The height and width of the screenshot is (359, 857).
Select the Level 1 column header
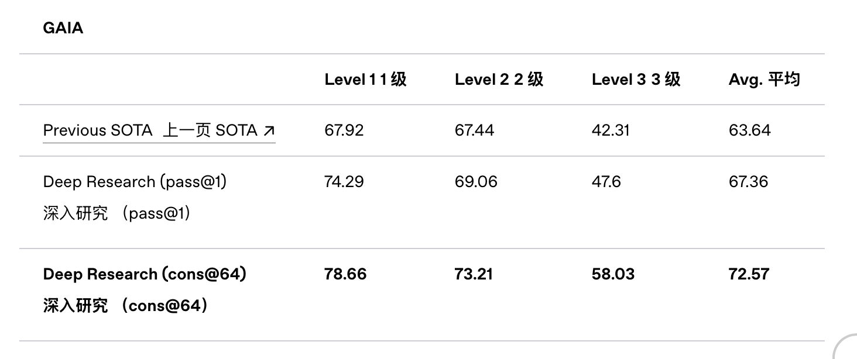pyautogui.click(x=365, y=80)
